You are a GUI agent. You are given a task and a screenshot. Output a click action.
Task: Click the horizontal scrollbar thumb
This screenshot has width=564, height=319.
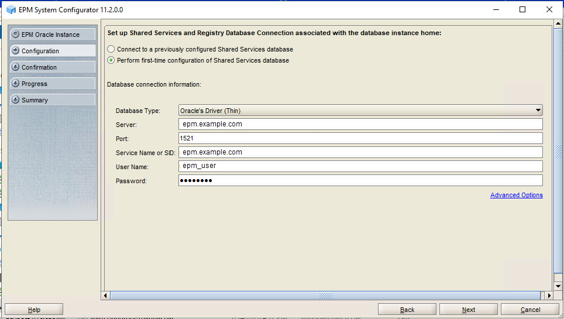tap(325, 296)
